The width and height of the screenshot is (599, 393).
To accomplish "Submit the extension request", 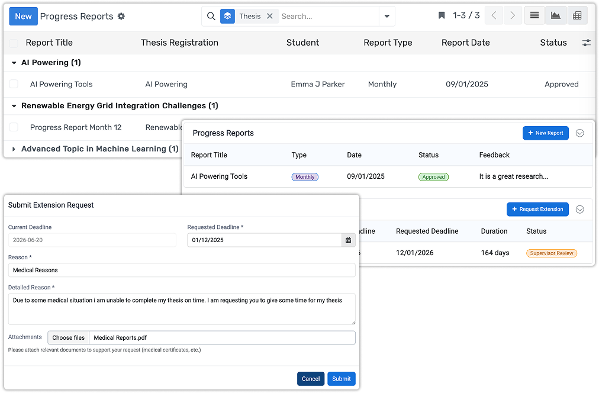I will point(342,378).
